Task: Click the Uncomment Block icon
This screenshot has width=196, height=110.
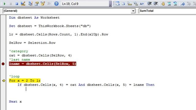Action: (175, 4)
